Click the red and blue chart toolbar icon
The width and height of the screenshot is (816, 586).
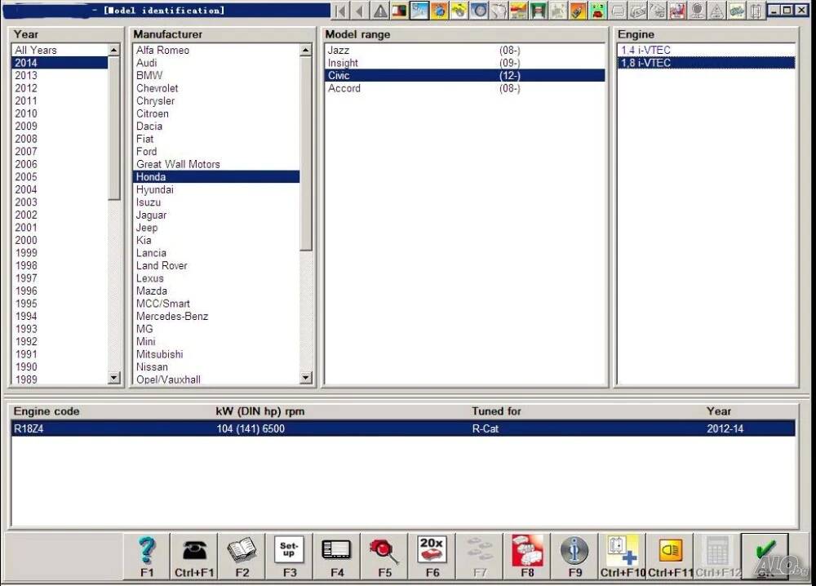click(677, 11)
